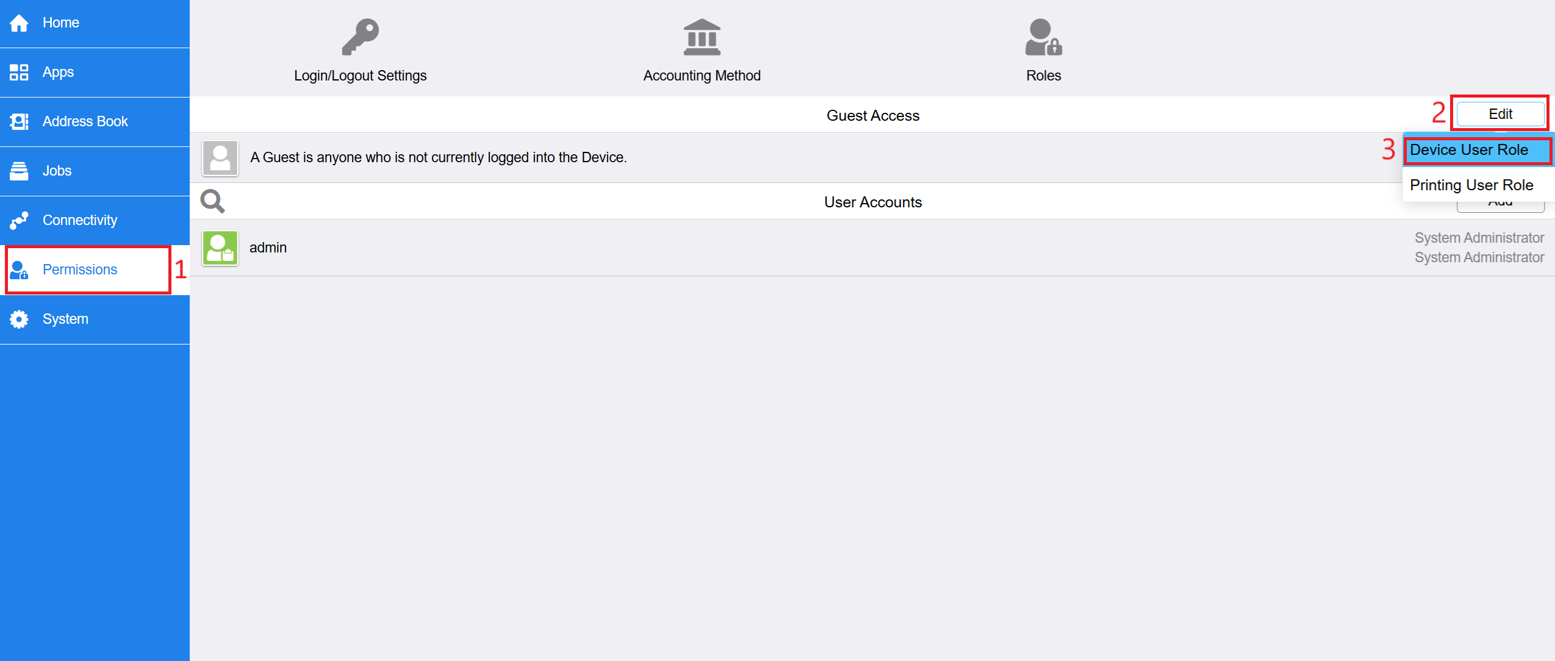
Task: Choose Printing User Role menu entry
Action: tap(1471, 185)
